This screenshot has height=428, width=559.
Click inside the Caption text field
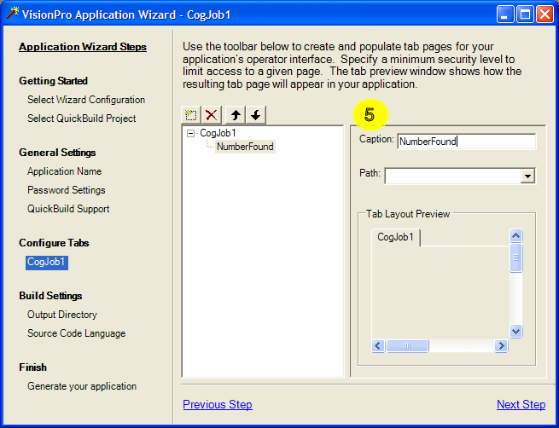click(x=466, y=142)
